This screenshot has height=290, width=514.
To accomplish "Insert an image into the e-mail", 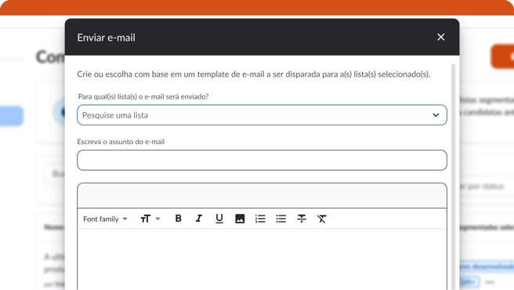I will point(240,219).
